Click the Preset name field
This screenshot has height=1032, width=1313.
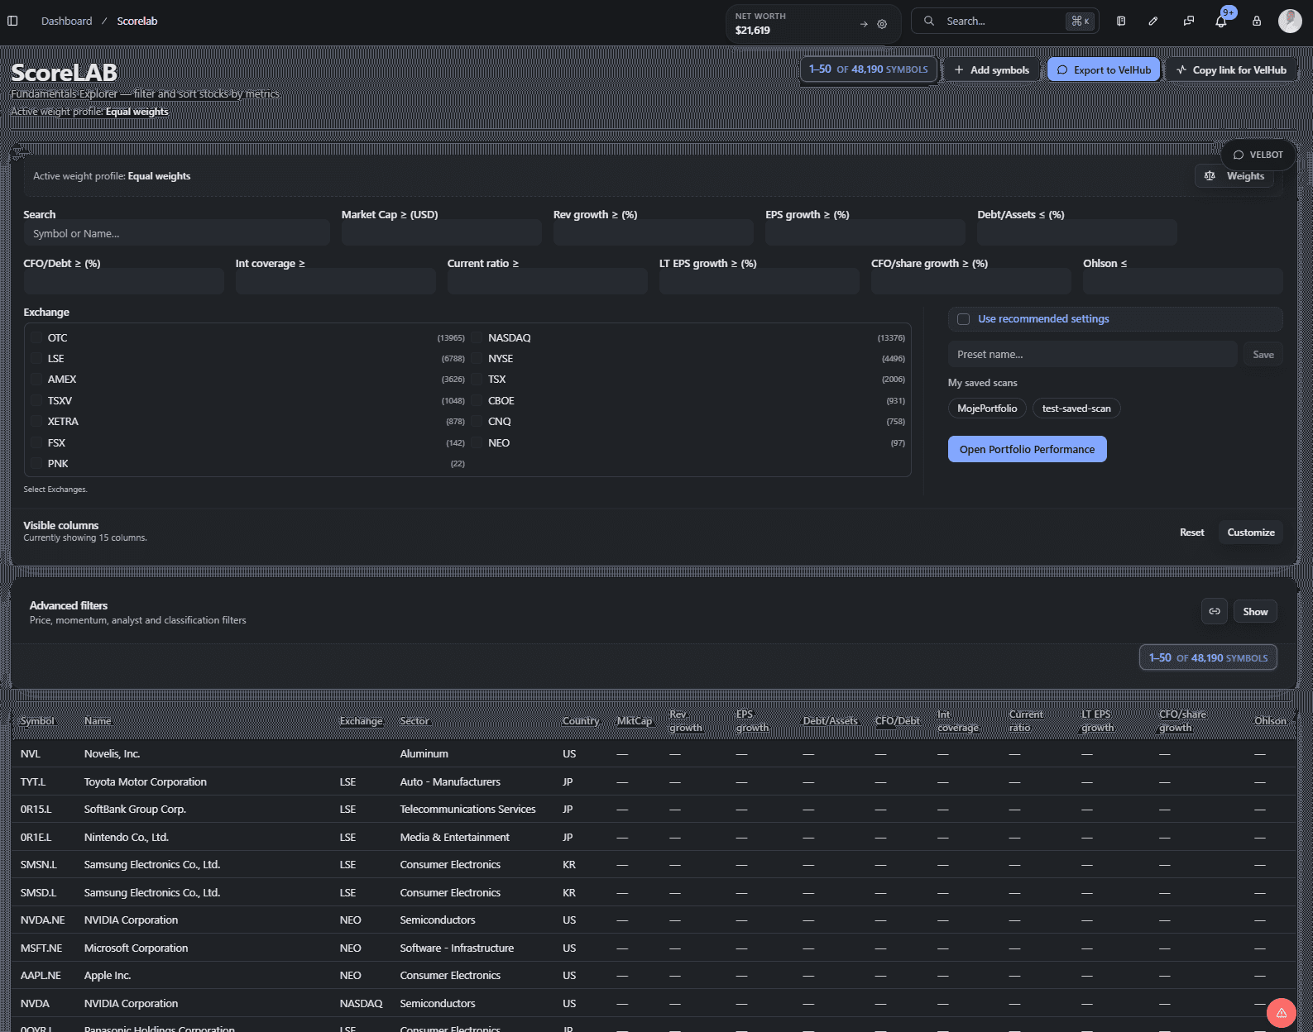point(1092,354)
